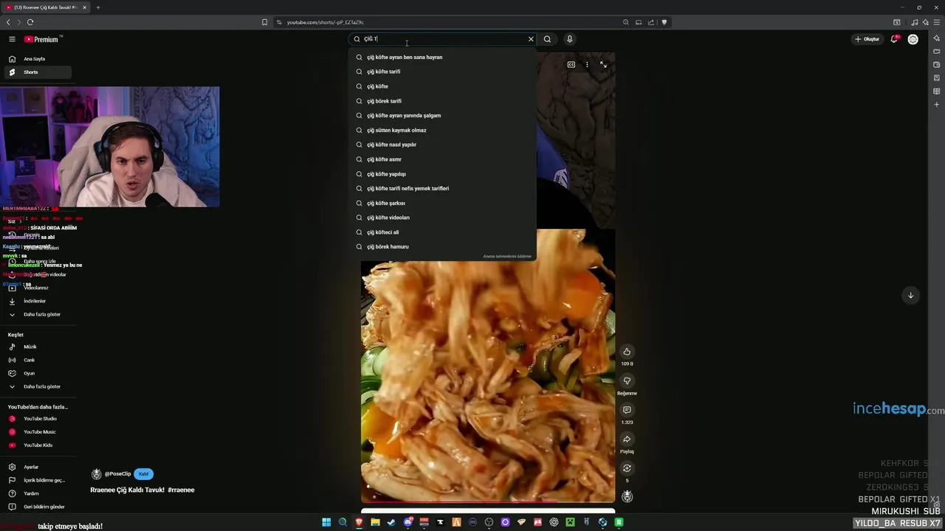Open the Brave Shields lion icon
Image resolution: width=945 pixels, height=531 pixels.
point(664,22)
